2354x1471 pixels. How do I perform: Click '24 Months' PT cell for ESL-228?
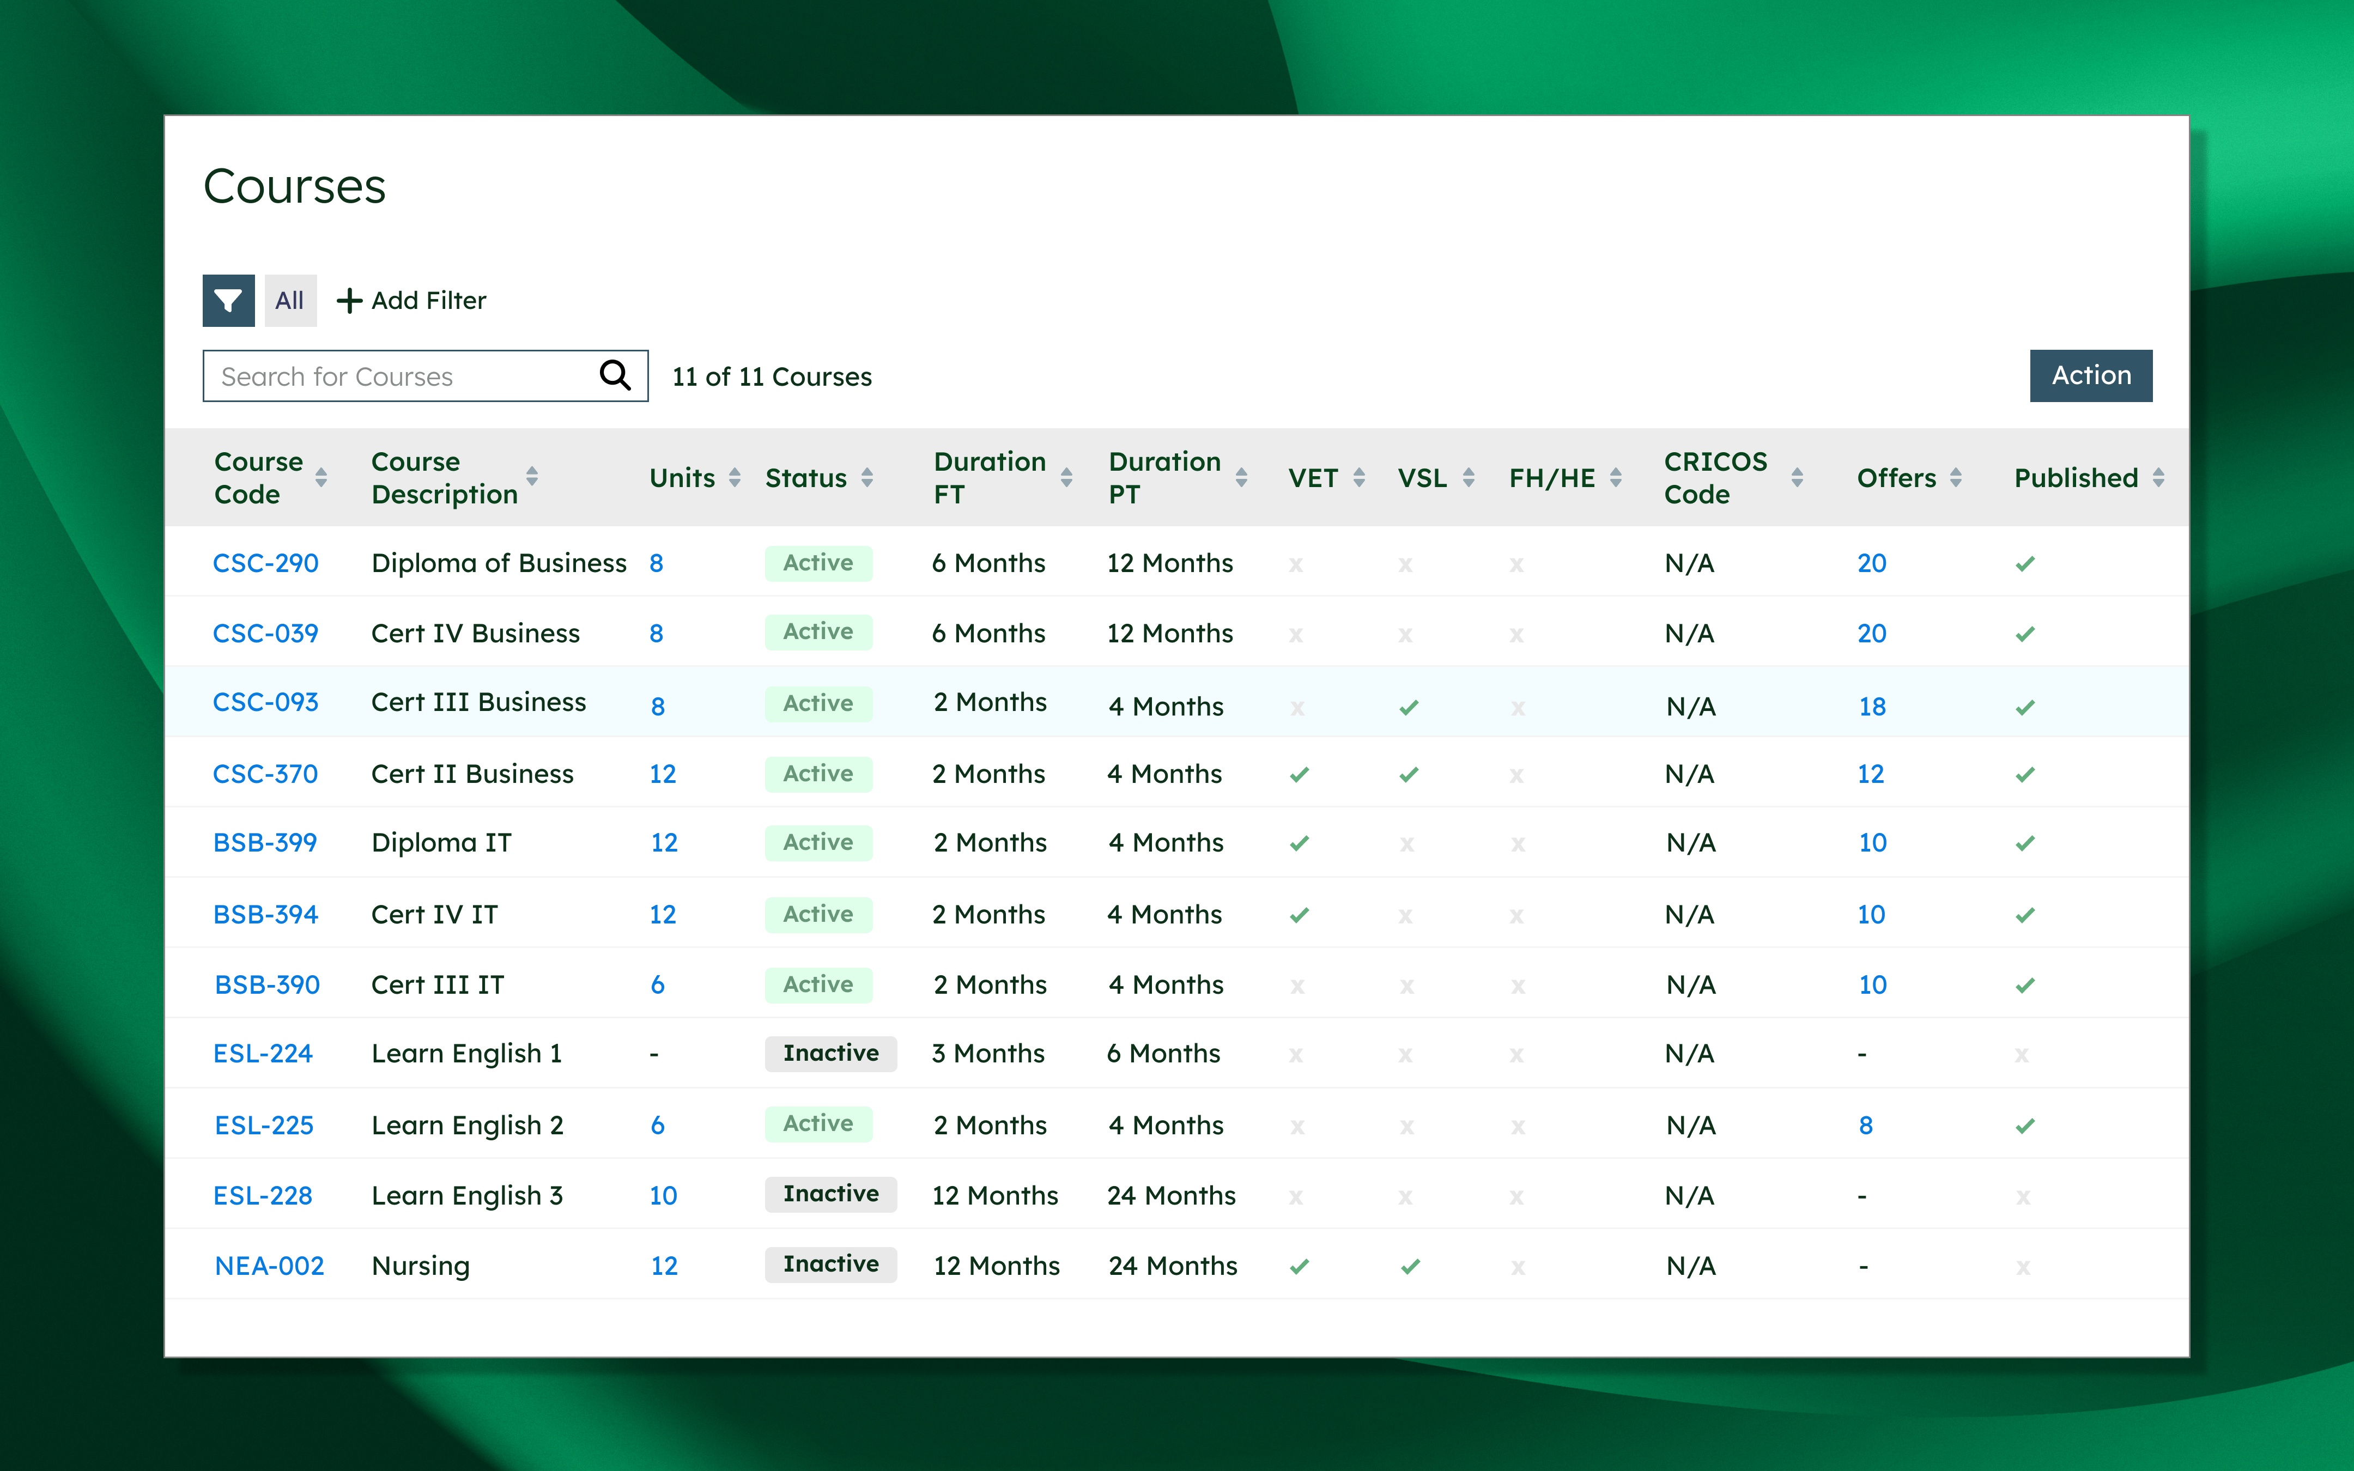coord(1171,1196)
